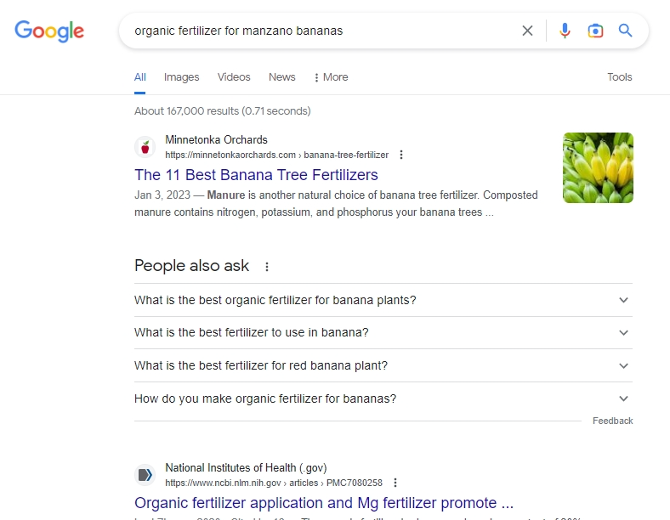The height and width of the screenshot is (520, 670).
Task: Expand best fertilizer for red banana plant question
Action: 383,366
